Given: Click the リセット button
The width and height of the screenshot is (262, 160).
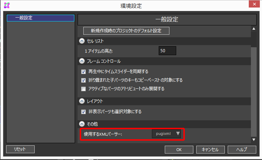Looking at the screenshot, I should point(20,149).
